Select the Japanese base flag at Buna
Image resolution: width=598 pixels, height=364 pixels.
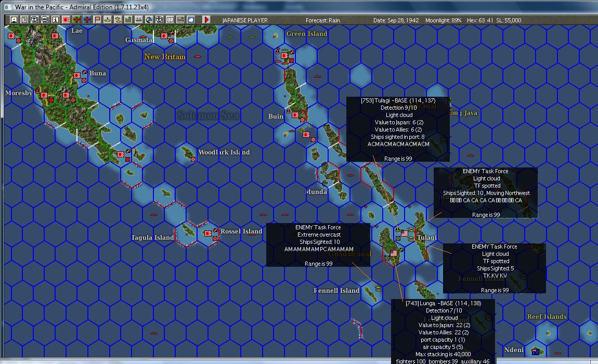tap(77, 75)
